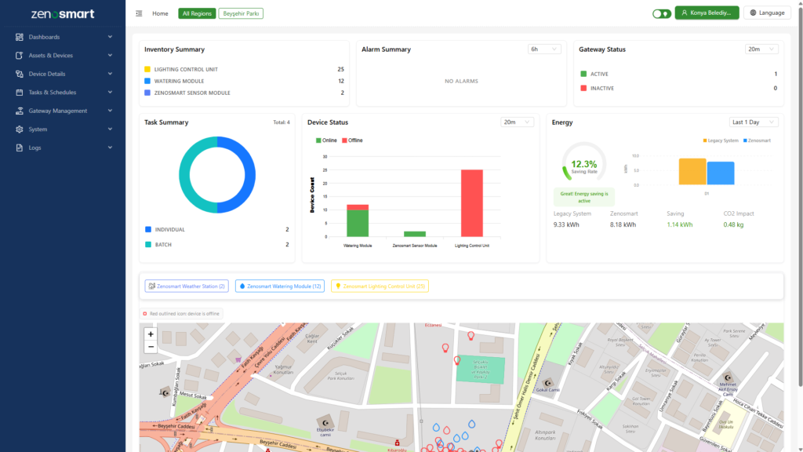
Task: Click the red Lighting Control Unit bar
Action: pos(471,203)
